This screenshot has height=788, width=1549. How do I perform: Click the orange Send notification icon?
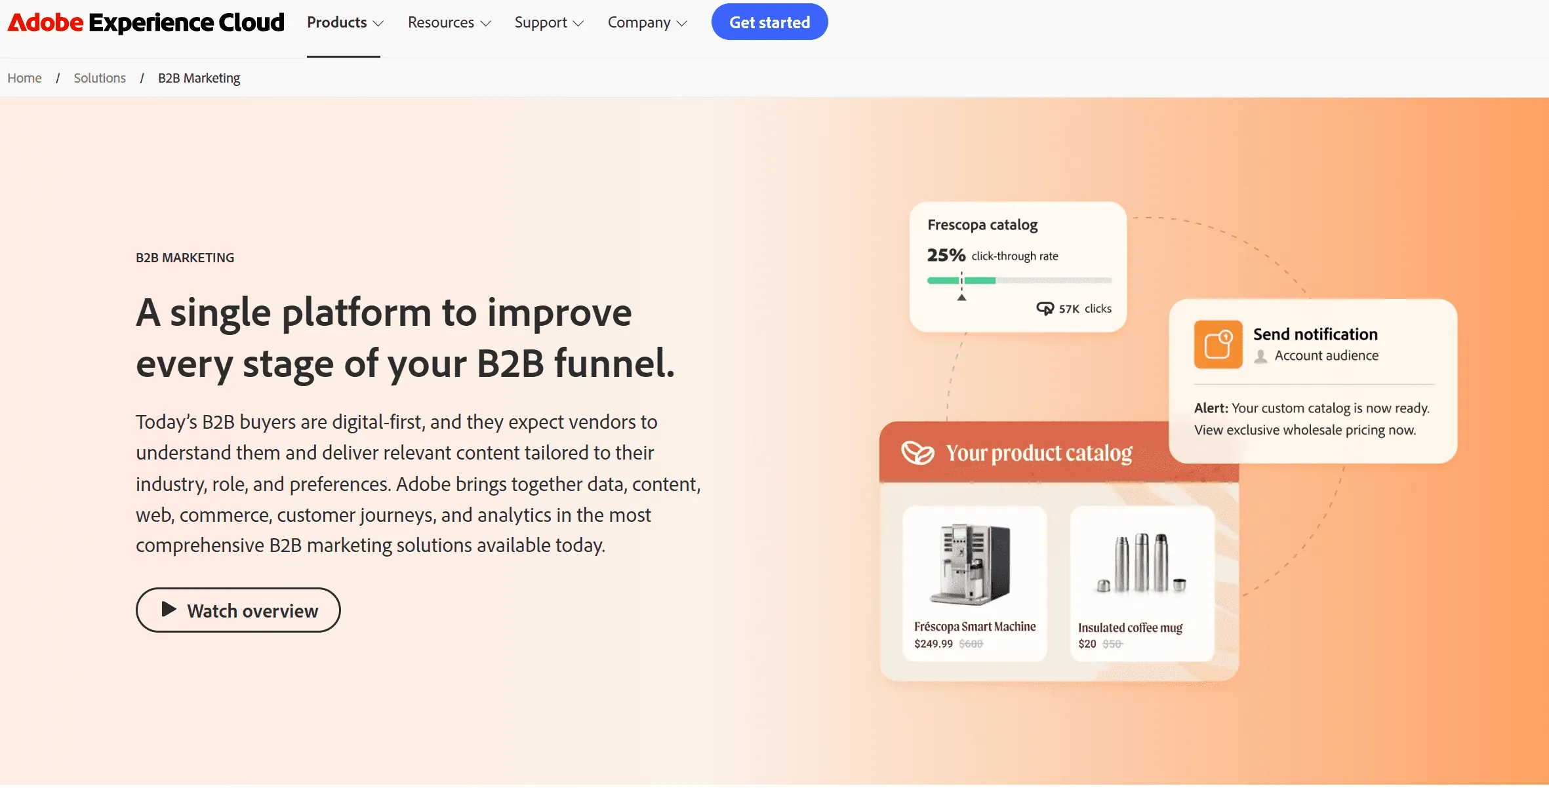tap(1218, 345)
